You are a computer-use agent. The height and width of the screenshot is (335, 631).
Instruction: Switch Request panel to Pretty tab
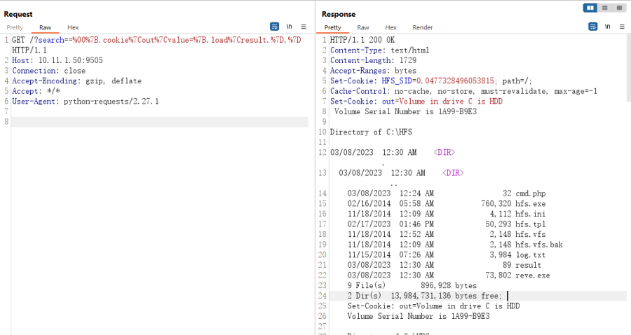pos(15,27)
